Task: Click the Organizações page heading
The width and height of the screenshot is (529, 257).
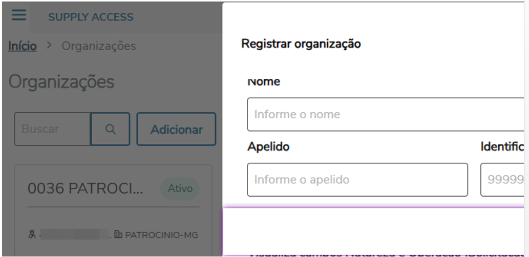Action: click(x=61, y=82)
